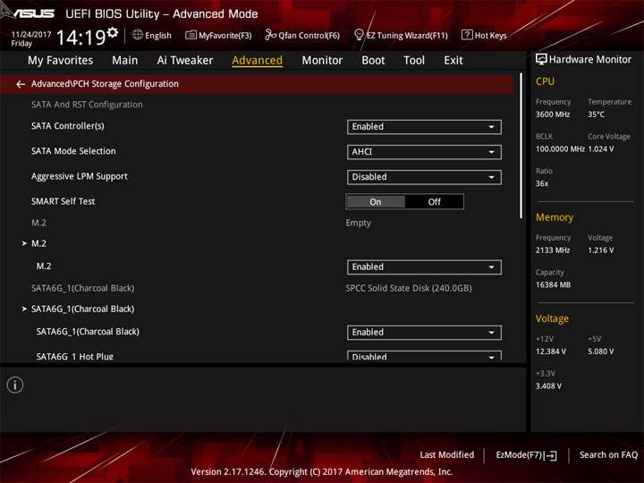Image resolution: width=644 pixels, height=483 pixels.
Task: Switch to the Main tab
Action: point(125,61)
